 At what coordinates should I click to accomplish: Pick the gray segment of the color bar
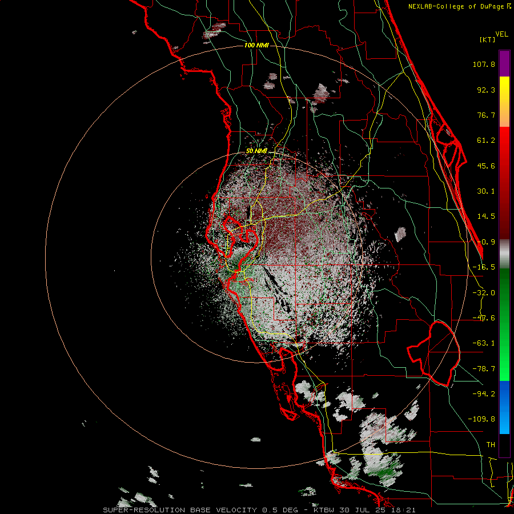tap(504, 254)
